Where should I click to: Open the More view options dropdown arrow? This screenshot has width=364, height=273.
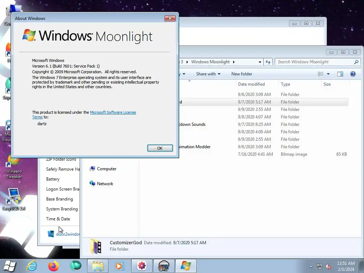pyautogui.click(x=328, y=74)
